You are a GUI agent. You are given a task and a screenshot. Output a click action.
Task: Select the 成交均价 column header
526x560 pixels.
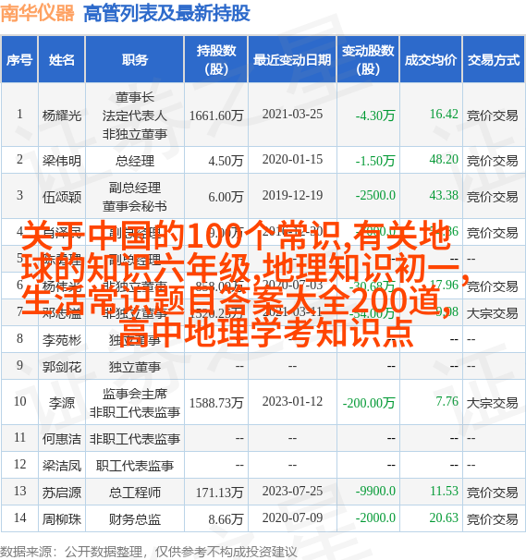(431, 60)
